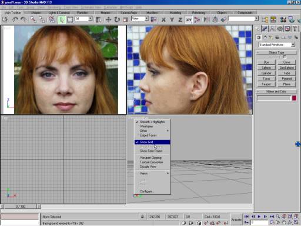Click the Pyramid primitive button
The image size is (301, 226).
pos(287,79)
